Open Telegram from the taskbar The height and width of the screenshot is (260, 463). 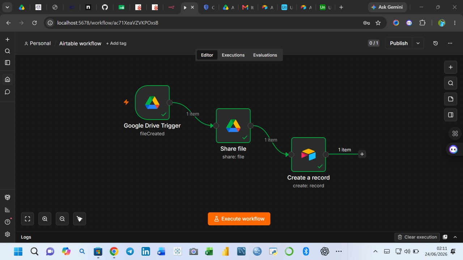click(130, 251)
